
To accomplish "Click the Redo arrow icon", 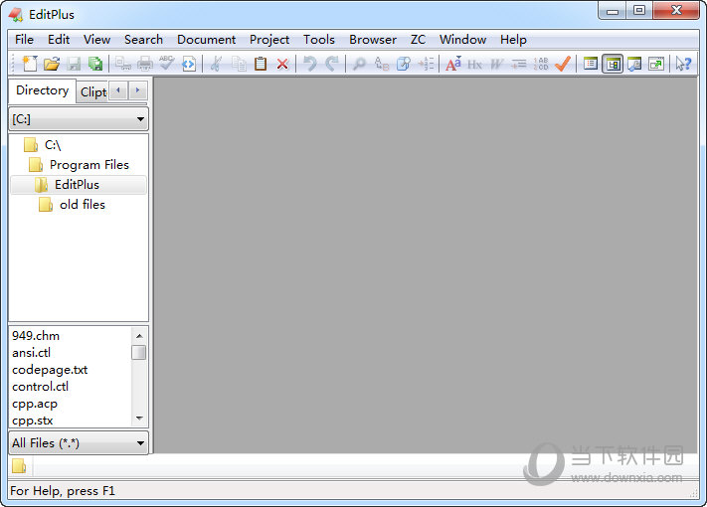I will click(x=332, y=64).
